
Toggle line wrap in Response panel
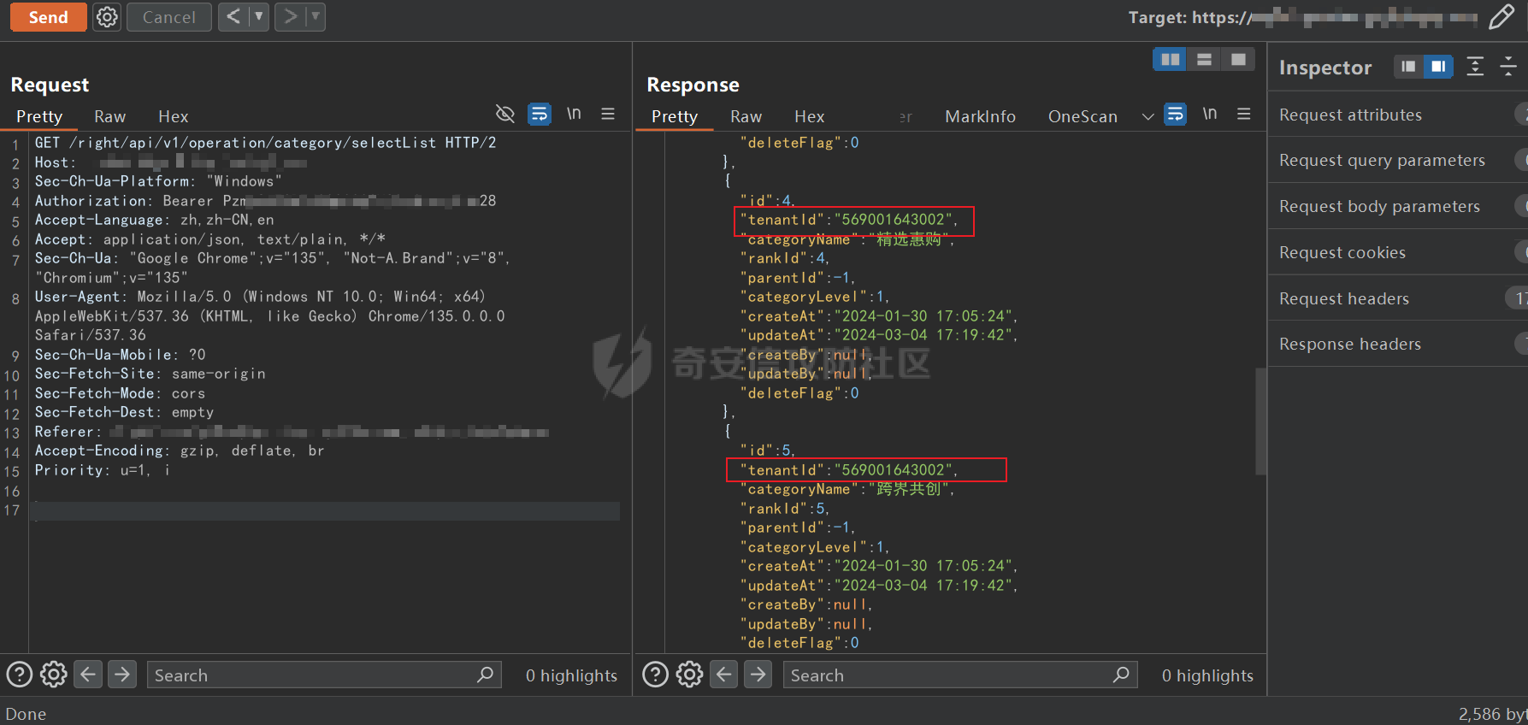(x=1176, y=114)
